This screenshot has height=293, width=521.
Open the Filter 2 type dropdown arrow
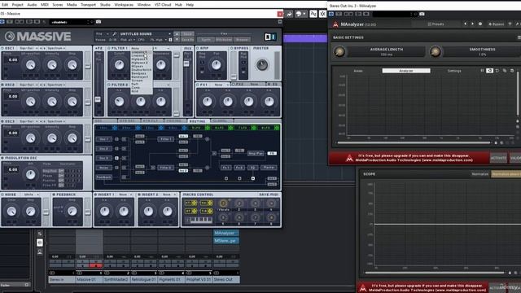point(169,85)
